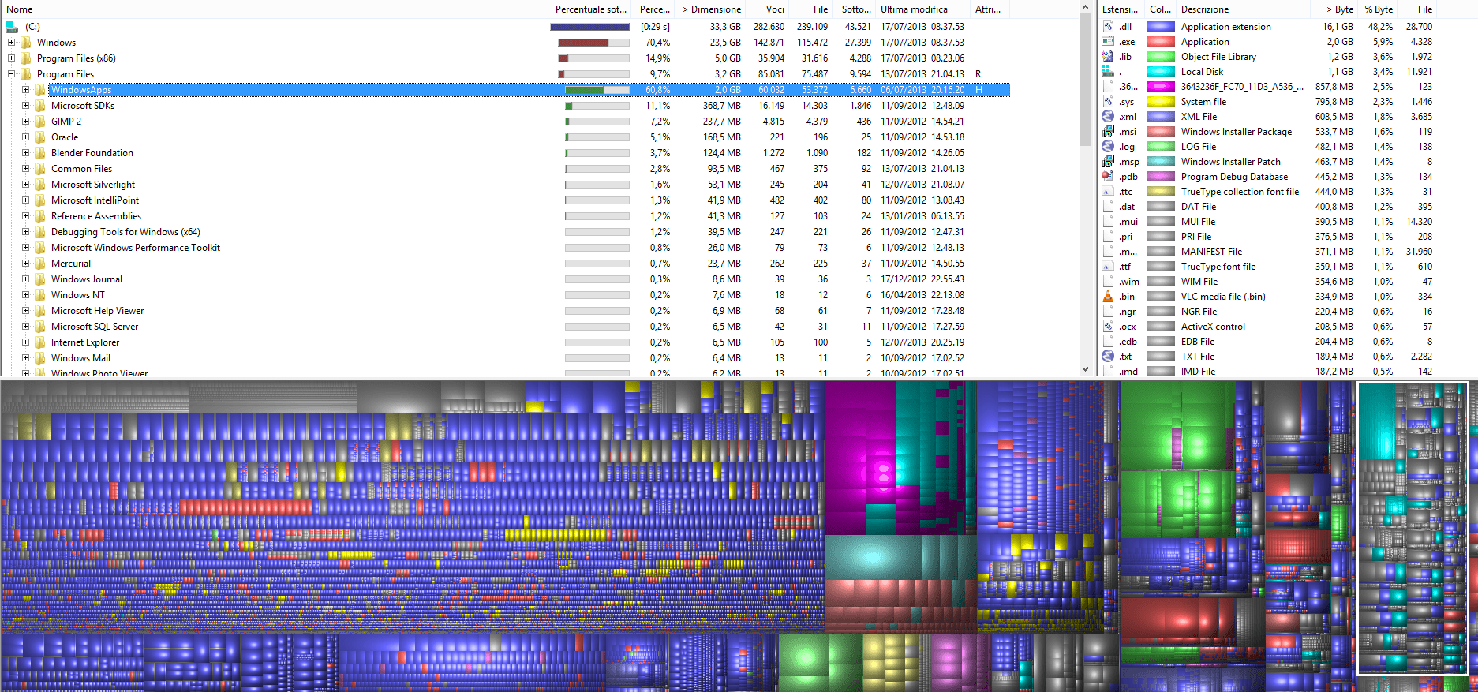The image size is (1478, 692).
Task: Click the .lib file type icon
Action: pyautogui.click(x=1108, y=57)
